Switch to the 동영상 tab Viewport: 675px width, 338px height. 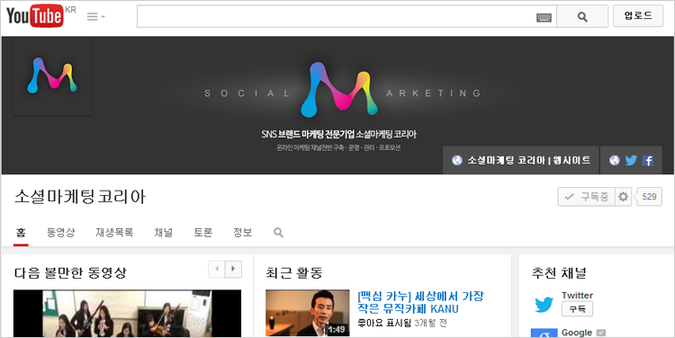point(60,233)
